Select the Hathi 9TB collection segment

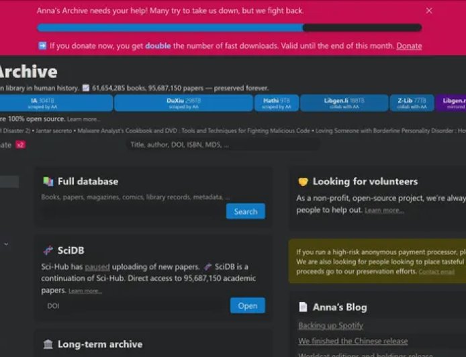tap(277, 103)
